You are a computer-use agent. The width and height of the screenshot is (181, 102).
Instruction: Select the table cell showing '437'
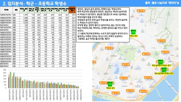tap(24, 49)
